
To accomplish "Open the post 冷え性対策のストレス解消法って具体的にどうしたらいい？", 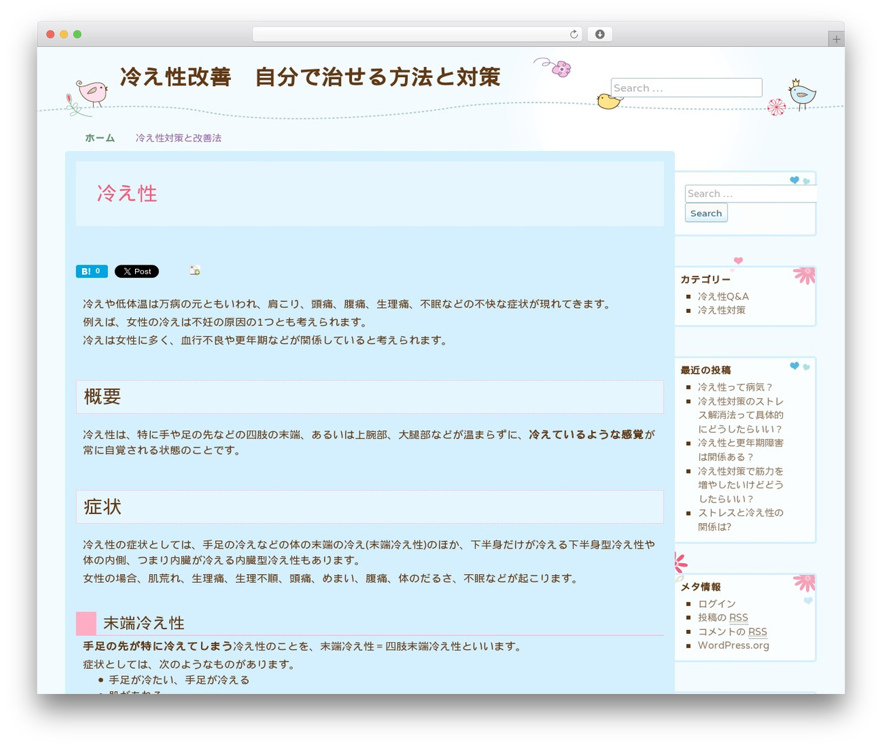I will click(741, 415).
